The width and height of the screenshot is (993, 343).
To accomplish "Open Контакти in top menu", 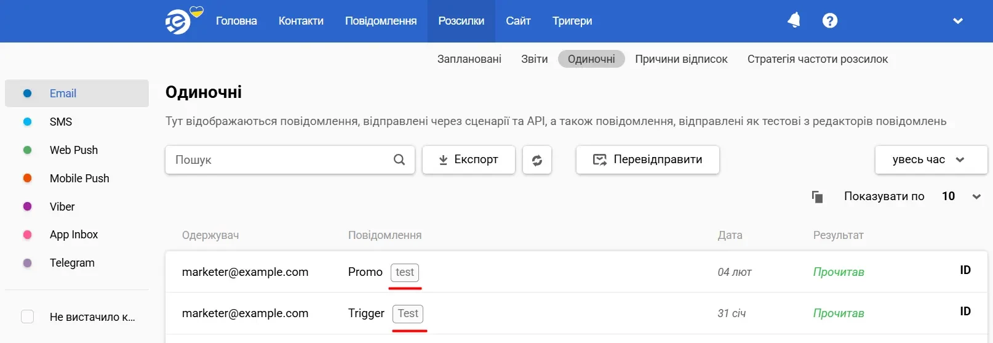I will (301, 21).
